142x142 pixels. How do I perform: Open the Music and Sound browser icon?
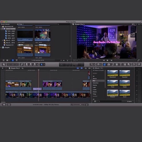(113, 64)
